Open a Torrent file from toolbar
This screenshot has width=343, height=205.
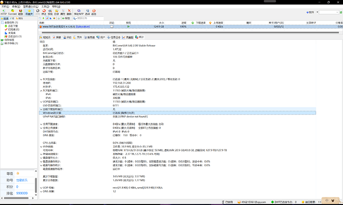[12, 12]
